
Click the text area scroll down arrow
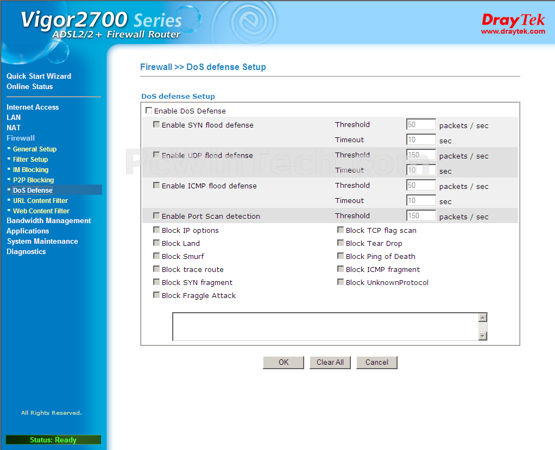pos(482,335)
